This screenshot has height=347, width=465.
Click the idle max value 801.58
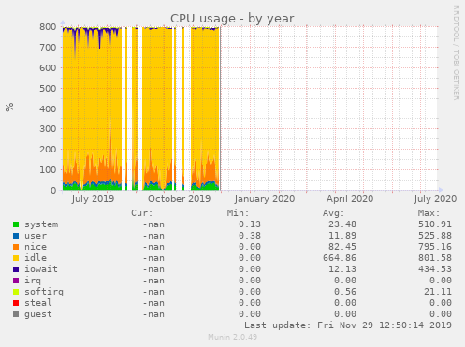pyautogui.click(x=435, y=258)
